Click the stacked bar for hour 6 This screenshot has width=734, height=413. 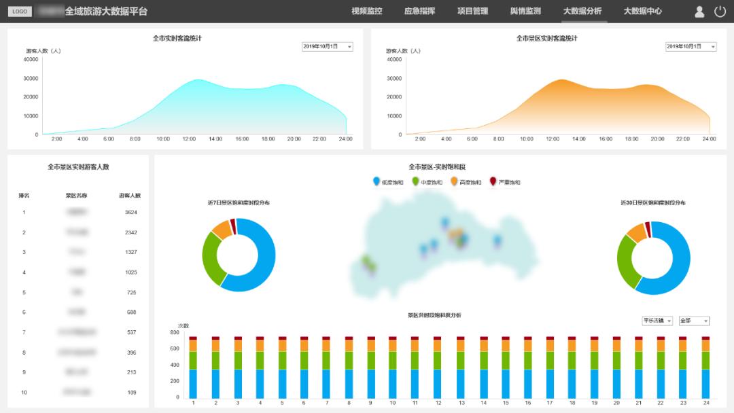click(304, 367)
